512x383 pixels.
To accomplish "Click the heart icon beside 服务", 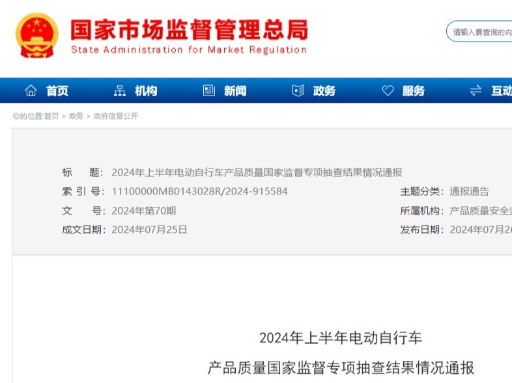I will point(388,91).
